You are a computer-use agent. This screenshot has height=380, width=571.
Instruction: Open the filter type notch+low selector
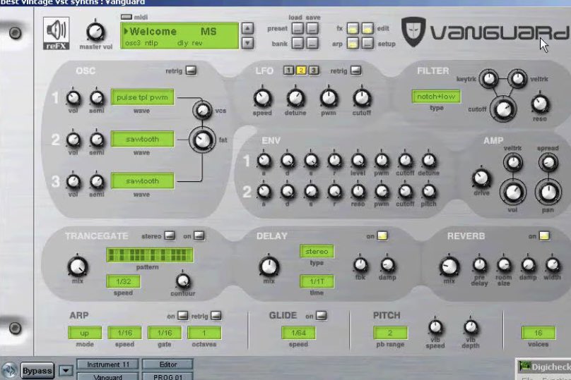436,97
